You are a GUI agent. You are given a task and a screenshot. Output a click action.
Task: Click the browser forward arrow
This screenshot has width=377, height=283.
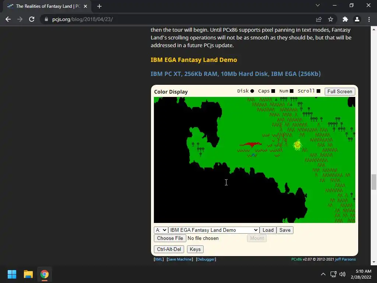[20, 19]
